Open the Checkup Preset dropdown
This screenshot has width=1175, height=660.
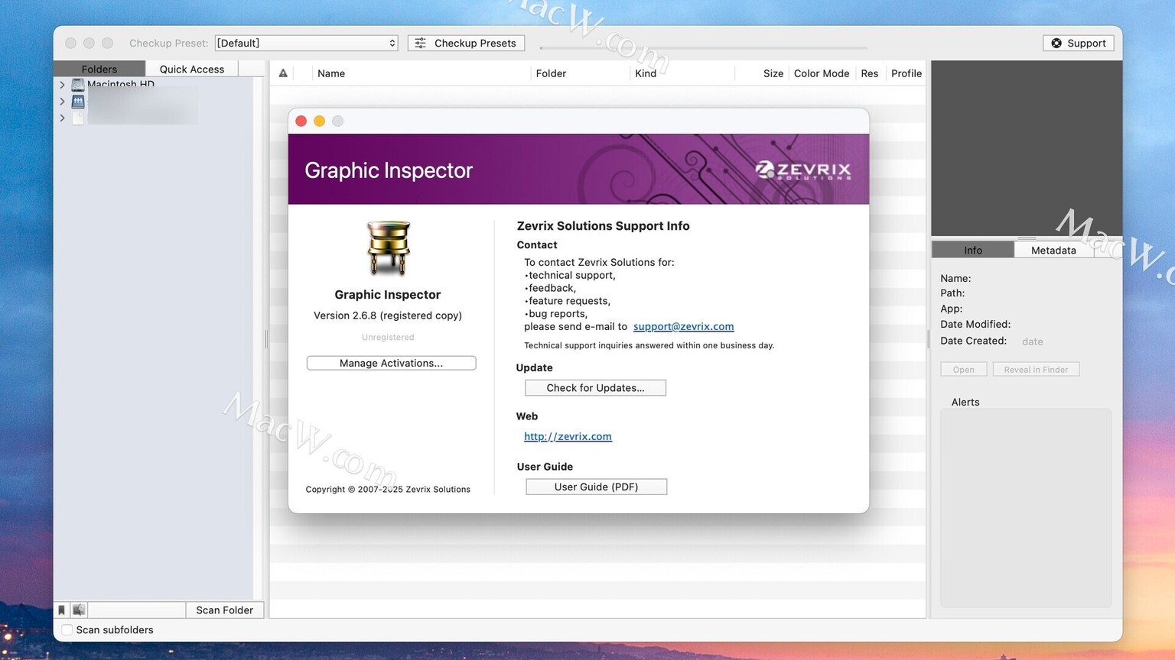click(x=307, y=43)
